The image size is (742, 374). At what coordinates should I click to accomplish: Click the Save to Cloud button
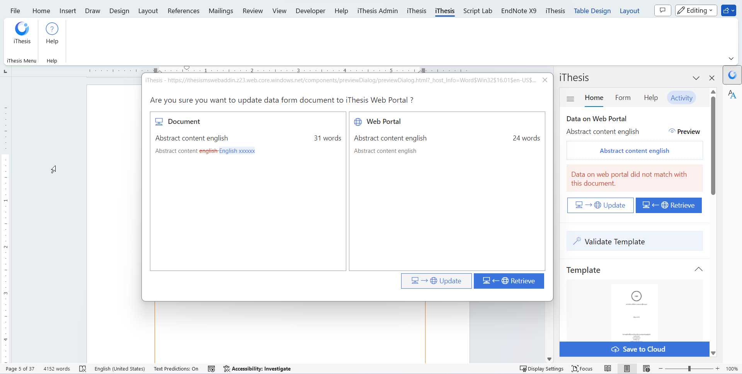point(635,349)
